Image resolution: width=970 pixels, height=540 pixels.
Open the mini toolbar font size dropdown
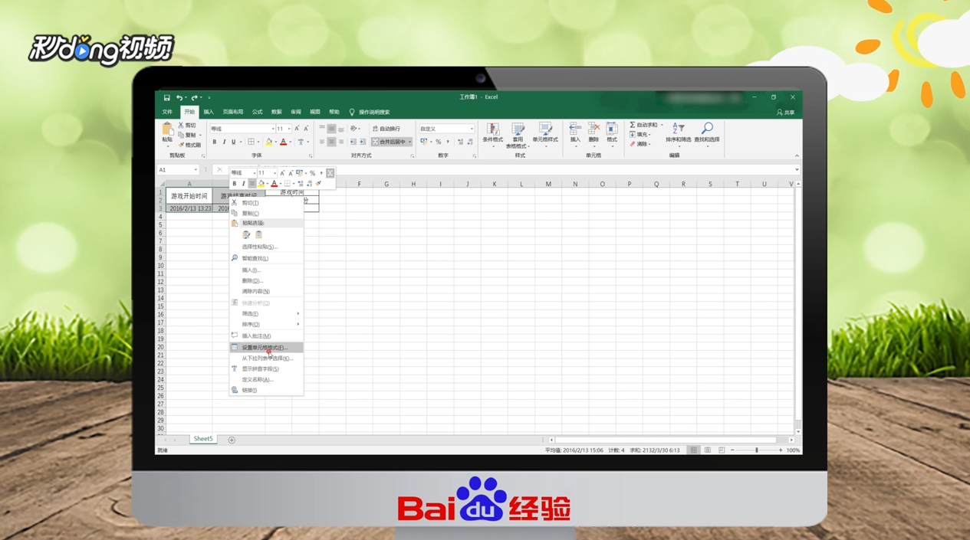275,173
